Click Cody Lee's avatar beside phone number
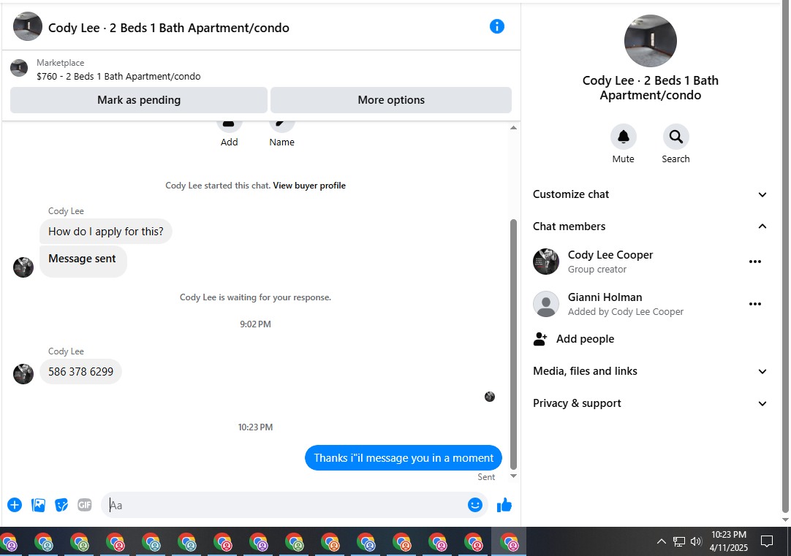 tap(23, 374)
